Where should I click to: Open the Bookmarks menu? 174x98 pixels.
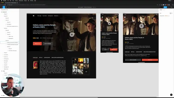[x=21, y=1]
